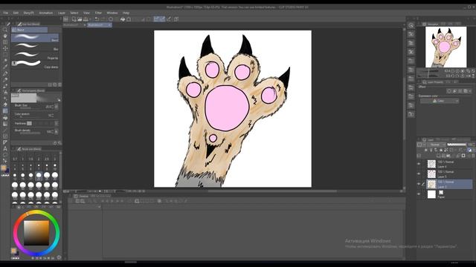
Task: Open the Timeline panel tab
Action: point(81,196)
